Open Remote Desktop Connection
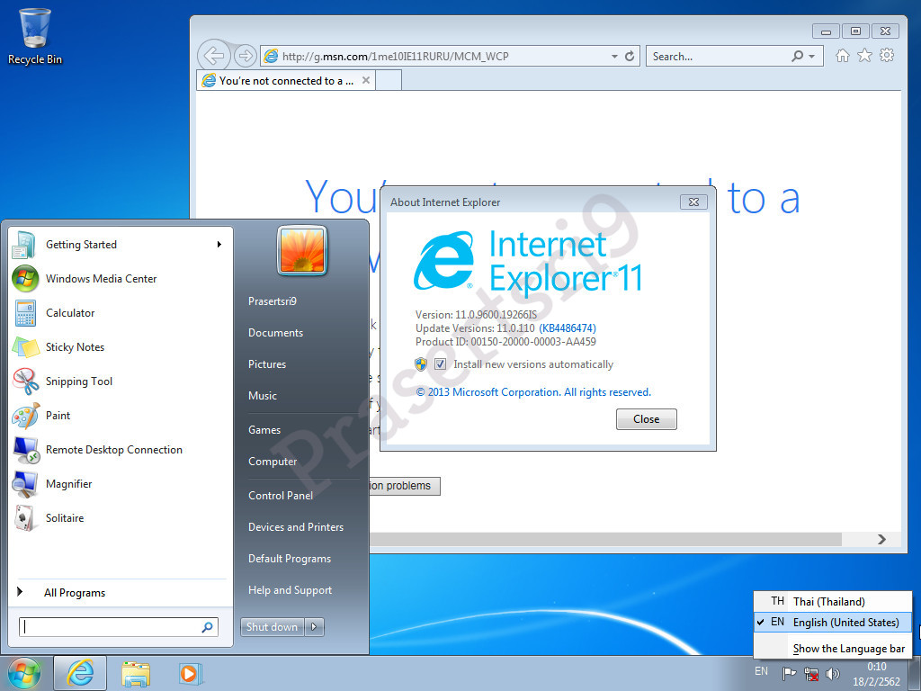The height and width of the screenshot is (691, 921). coord(121,450)
